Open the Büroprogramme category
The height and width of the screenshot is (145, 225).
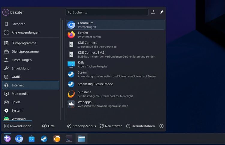pyautogui.click(x=31, y=43)
